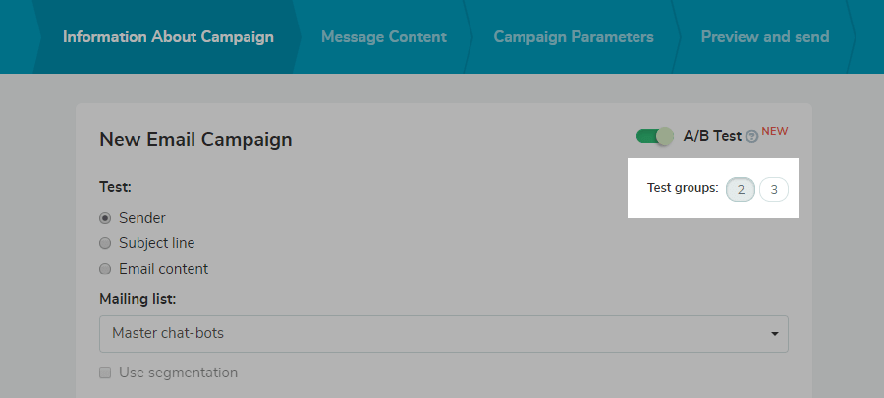Click the red NEW badge

[775, 132]
